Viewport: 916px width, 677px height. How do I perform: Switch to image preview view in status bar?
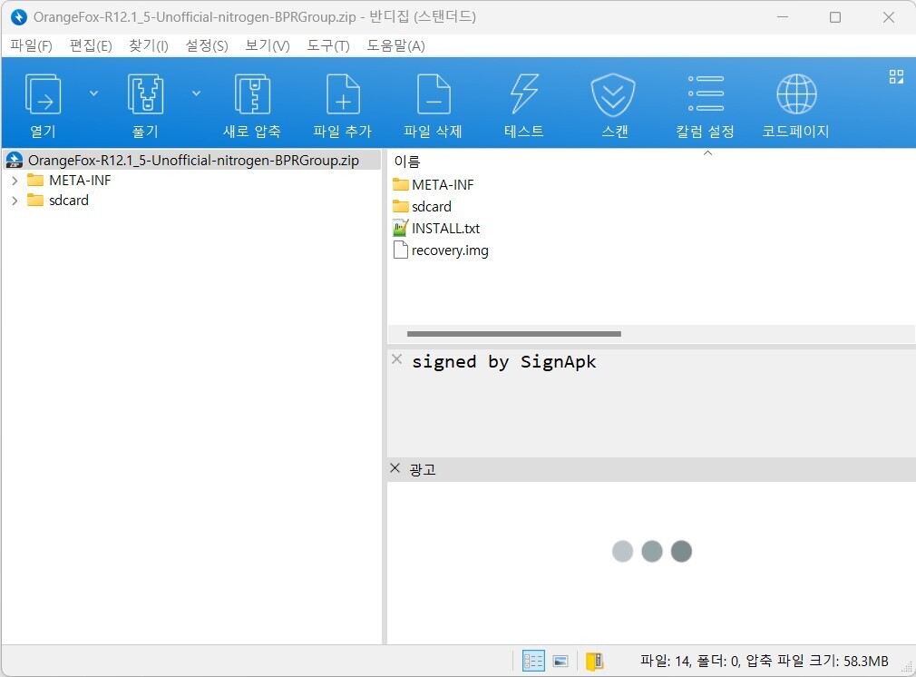pyautogui.click(x=560, y=662)
